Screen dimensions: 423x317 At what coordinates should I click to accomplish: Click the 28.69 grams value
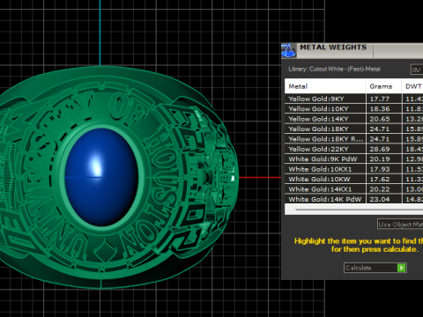point(380,149)
